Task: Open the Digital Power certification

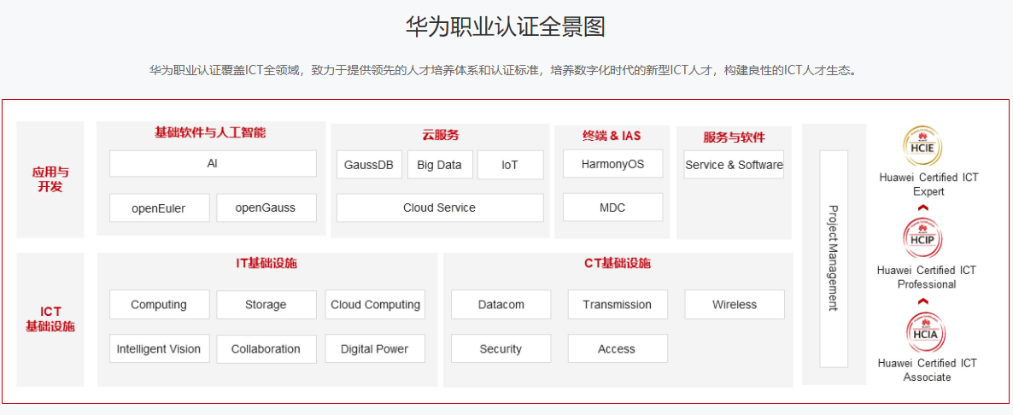Action: click(x=375, y=348)
